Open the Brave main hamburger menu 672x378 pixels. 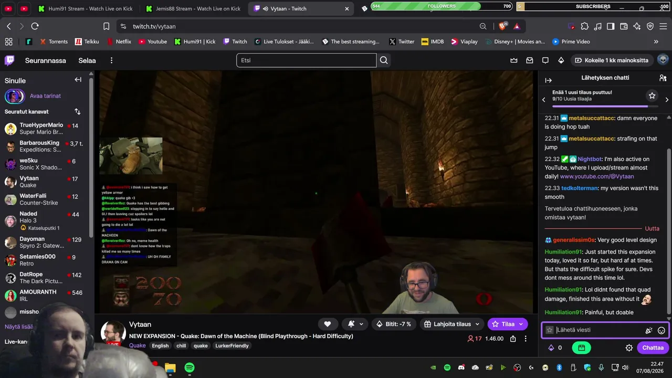[x=664, y=26]
